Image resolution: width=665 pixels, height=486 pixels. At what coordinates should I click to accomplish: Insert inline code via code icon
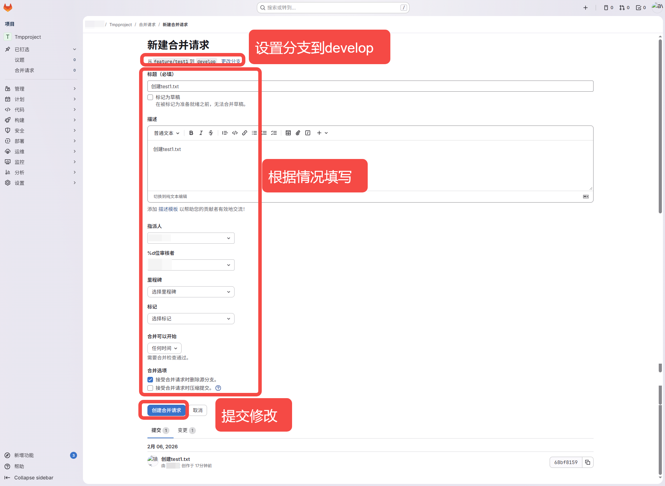click(235, 133)
